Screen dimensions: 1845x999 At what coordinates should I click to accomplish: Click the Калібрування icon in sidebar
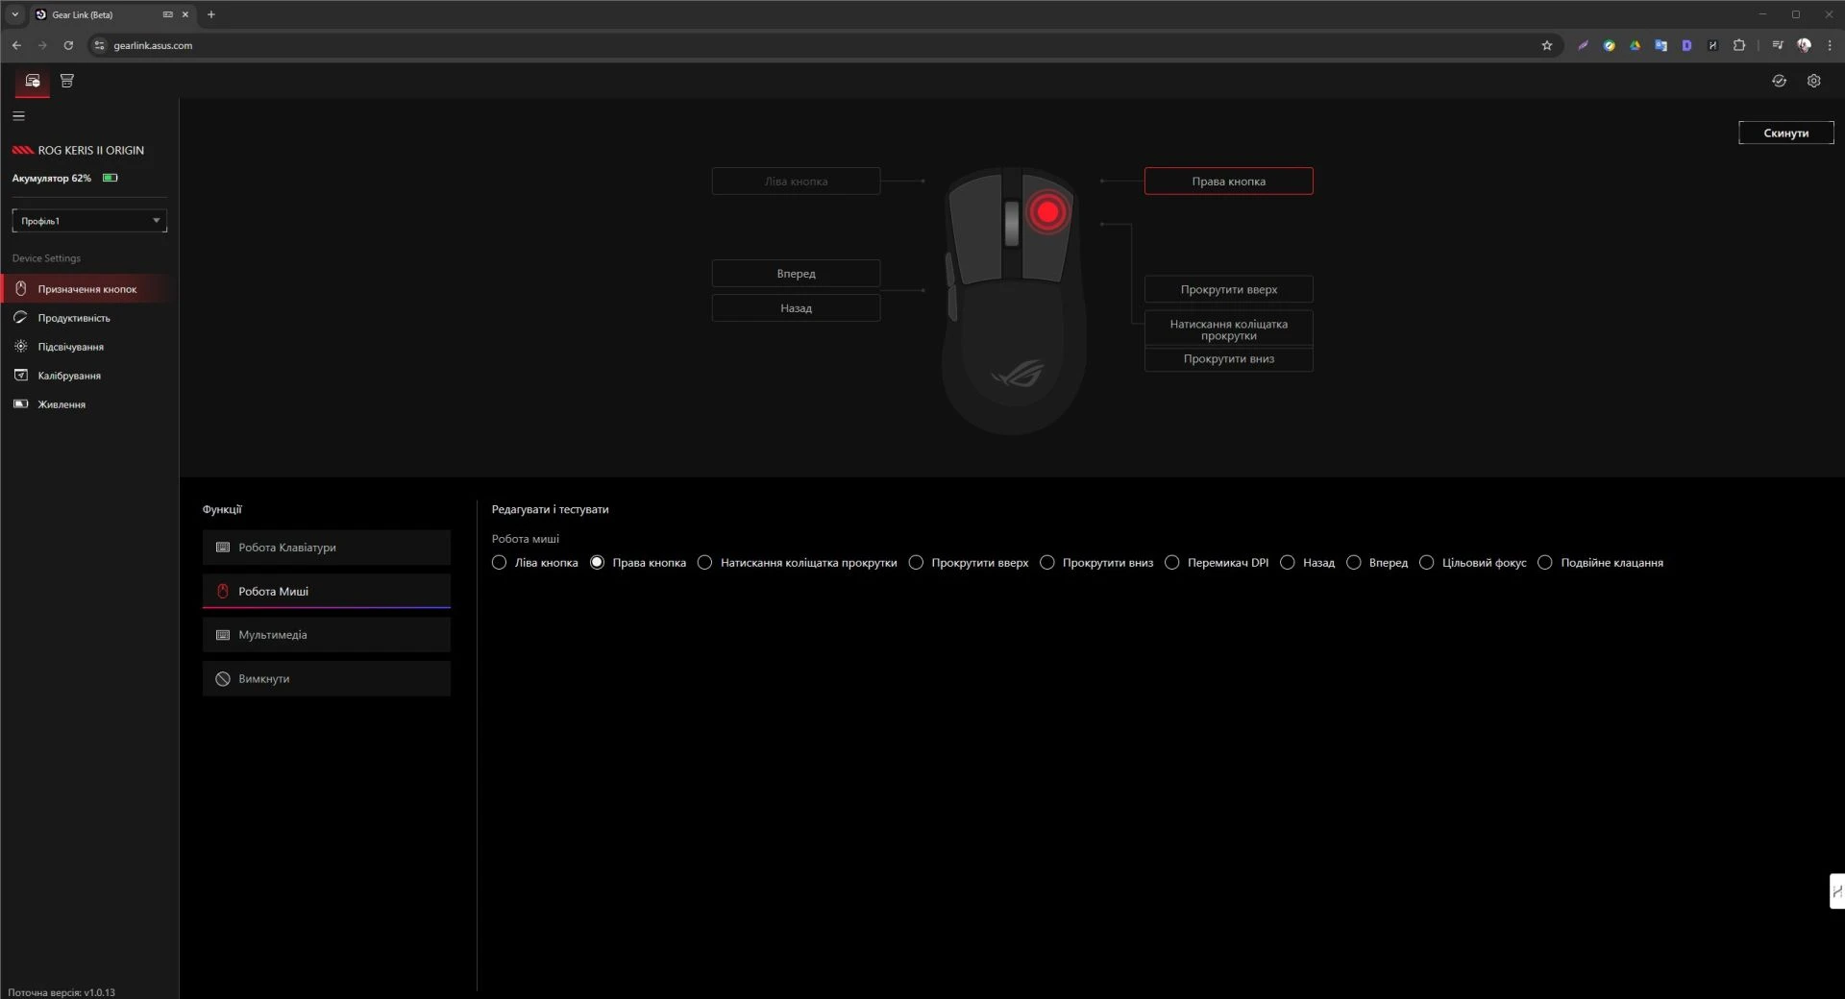click(20, 376)
